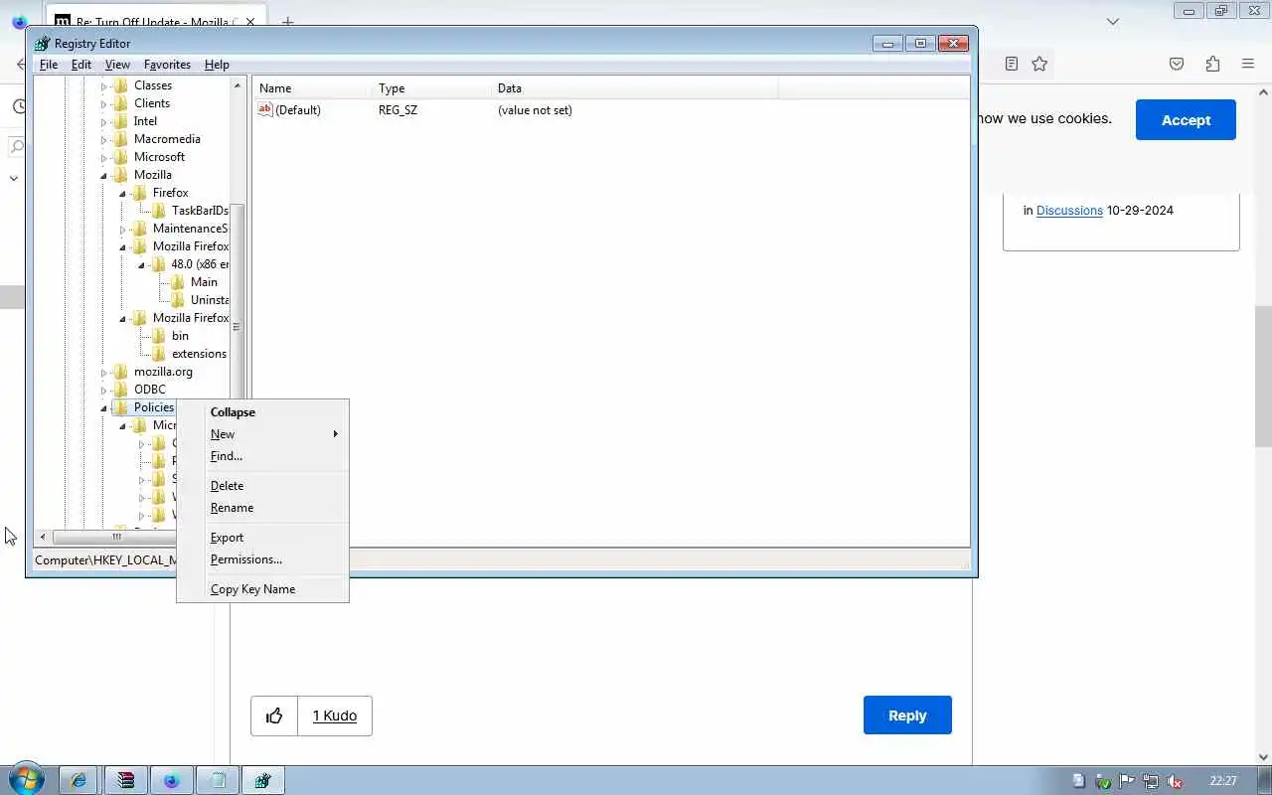Viewport: 1272px width, 795px height.
Task: Expand the Clients key
Action: click(x=103, y=104)
